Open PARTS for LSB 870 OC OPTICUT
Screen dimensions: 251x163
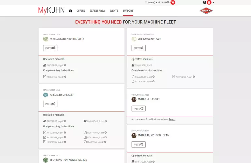pyautogui.click(x=139, y=48)
